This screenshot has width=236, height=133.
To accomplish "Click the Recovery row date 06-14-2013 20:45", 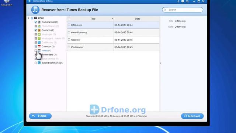I will tap(124, 40).
